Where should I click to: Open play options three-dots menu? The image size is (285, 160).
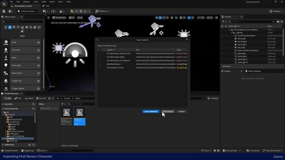89,11
